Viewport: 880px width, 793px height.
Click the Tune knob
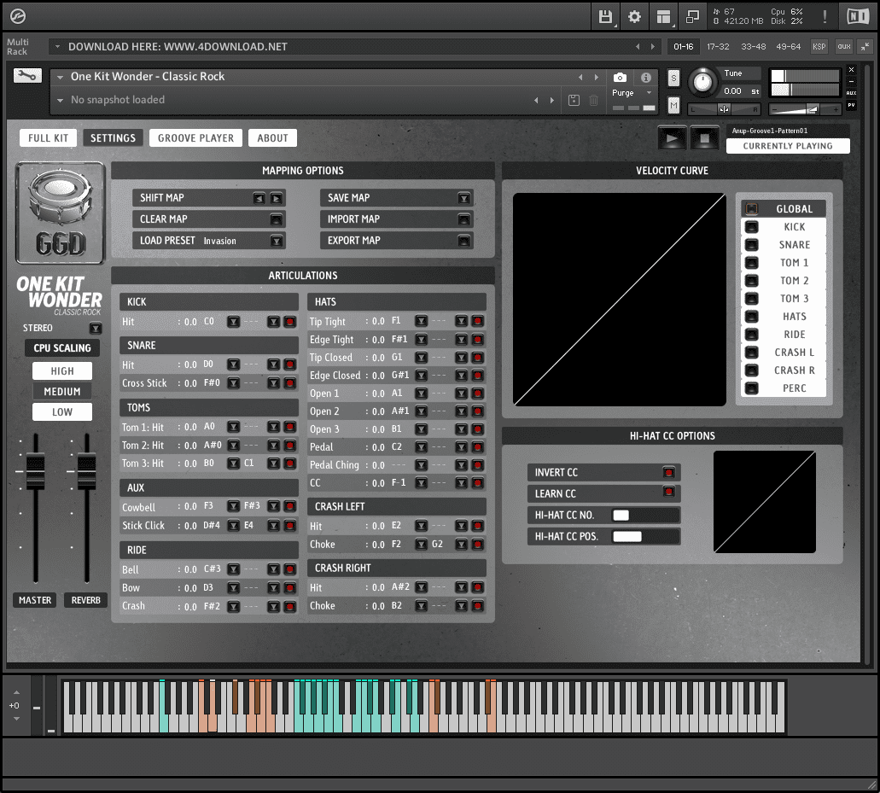pos(702,82)
